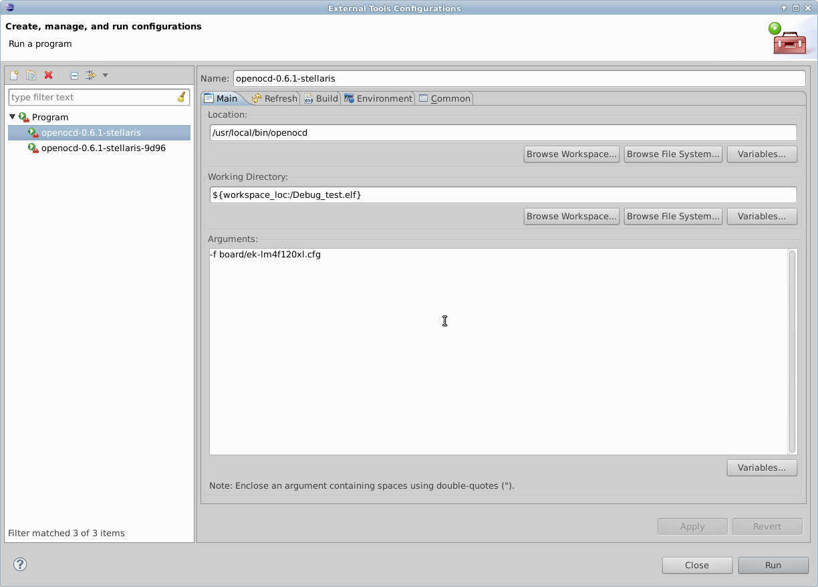Viewport: 818px width, 587px height.
Task: Run the openocd configuration
Action: 773,565
